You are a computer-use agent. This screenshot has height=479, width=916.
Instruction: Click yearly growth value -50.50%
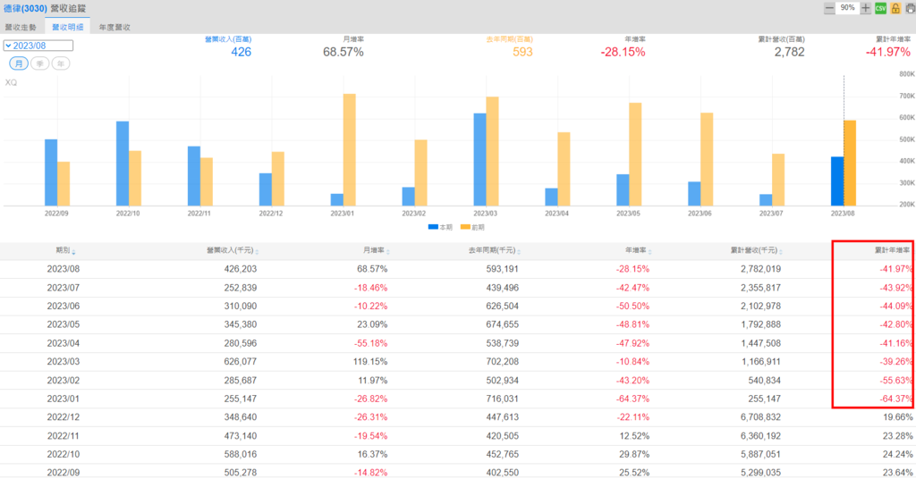pos(632,306)
